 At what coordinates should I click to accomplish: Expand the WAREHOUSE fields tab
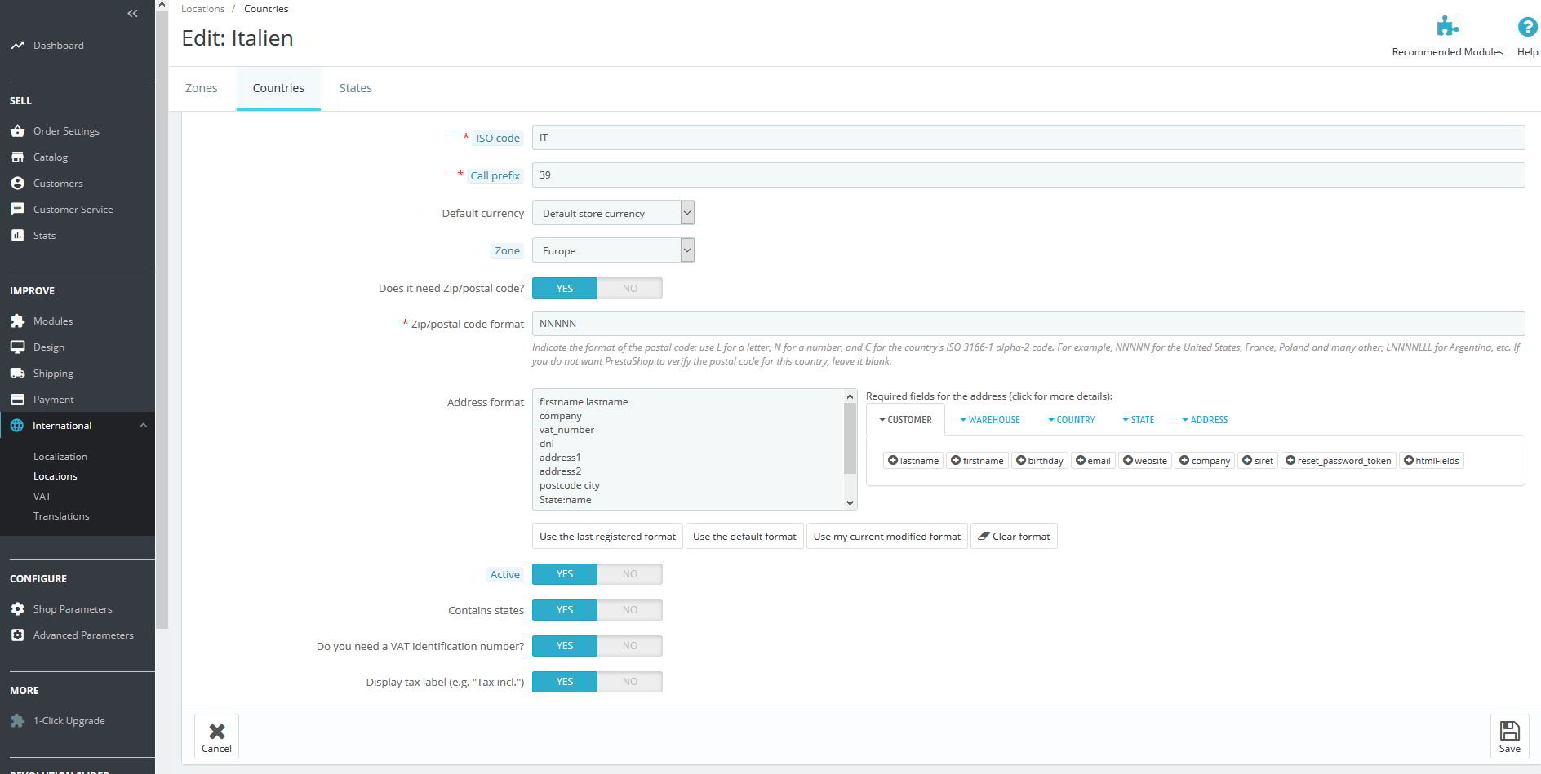[990, 420]
